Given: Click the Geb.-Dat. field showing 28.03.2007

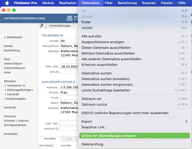Looking at the screenshot, I should [69, 66].
